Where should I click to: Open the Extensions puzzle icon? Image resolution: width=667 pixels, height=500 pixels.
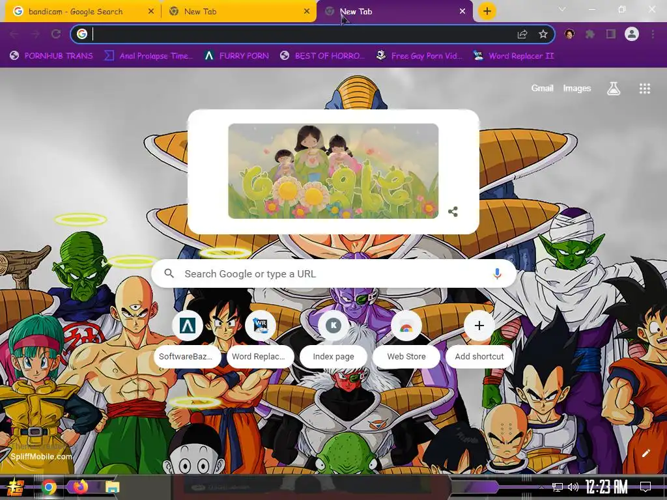click(590, 34)
